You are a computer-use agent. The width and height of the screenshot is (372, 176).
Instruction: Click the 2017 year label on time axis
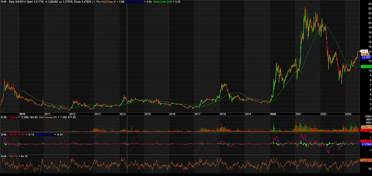pos(197,114)
